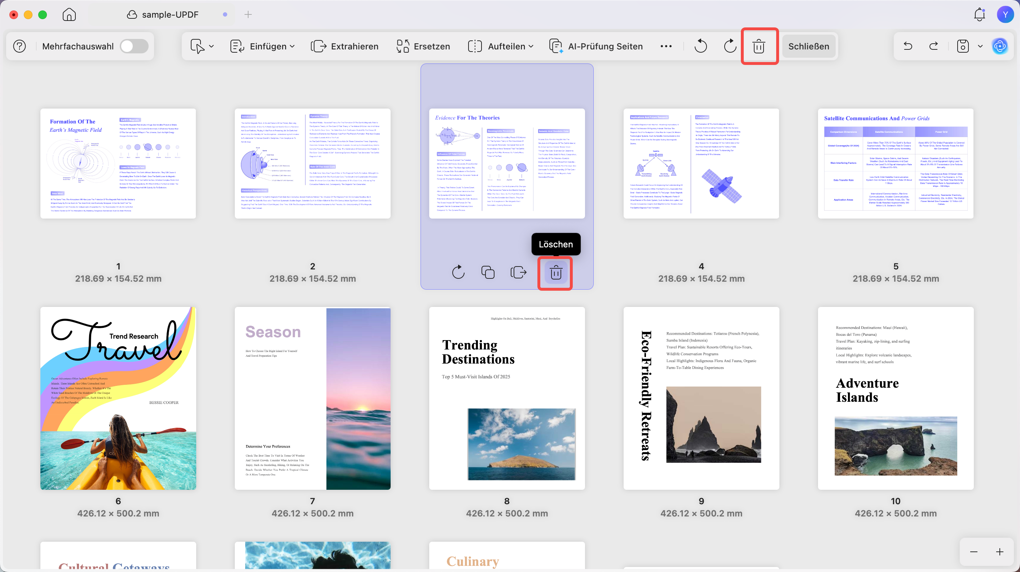Click page 1 size label 218.69 × 154.52 mm
The image size is (1020, 572).
click(118, 279)
